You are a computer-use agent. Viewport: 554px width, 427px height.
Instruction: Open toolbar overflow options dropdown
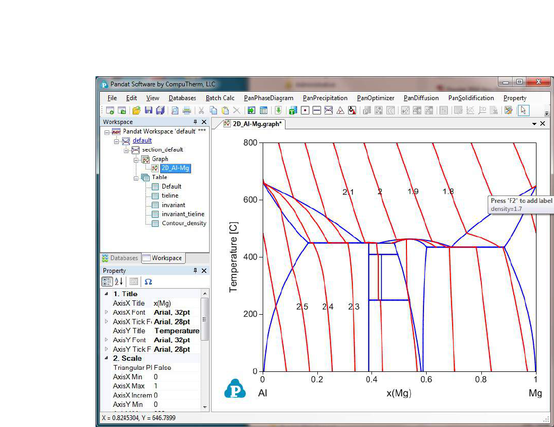click(x=547, y=113)
